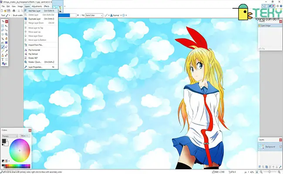The image size is (283, 174).
Task: Open the Tool chooser dropdown
Action: 8,15
